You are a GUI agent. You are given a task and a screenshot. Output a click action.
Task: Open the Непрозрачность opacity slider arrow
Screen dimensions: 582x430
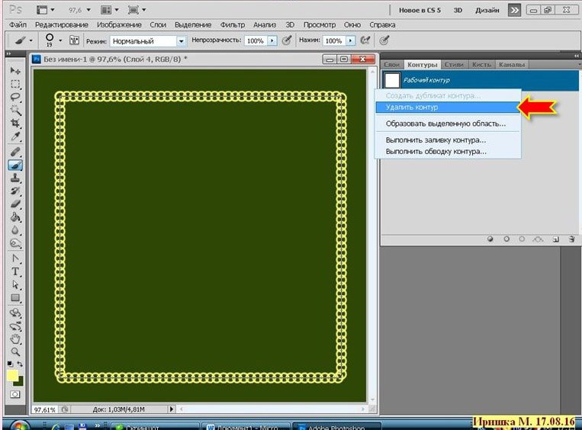272,40
